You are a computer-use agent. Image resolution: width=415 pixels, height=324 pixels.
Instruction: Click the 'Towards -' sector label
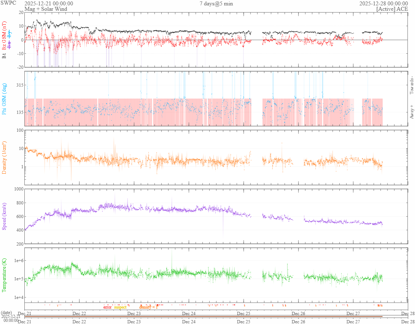click(411, 85)
